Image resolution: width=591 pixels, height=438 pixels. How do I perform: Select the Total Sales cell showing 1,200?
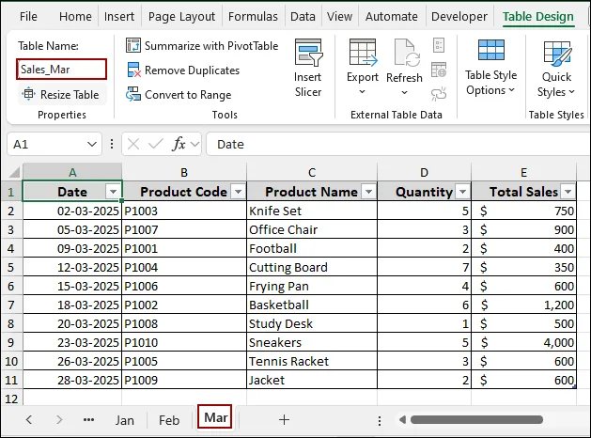(524, 305)
